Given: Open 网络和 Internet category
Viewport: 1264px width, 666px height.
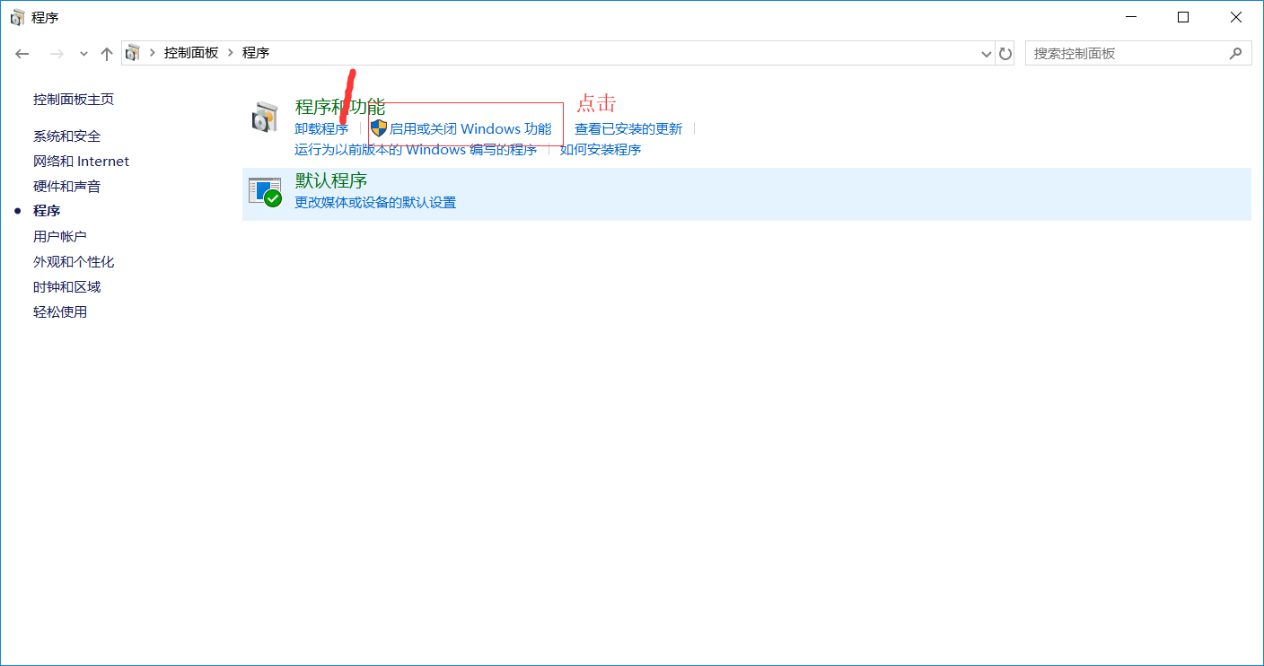Looking at the screenshot, I should (x=81, y=162).
